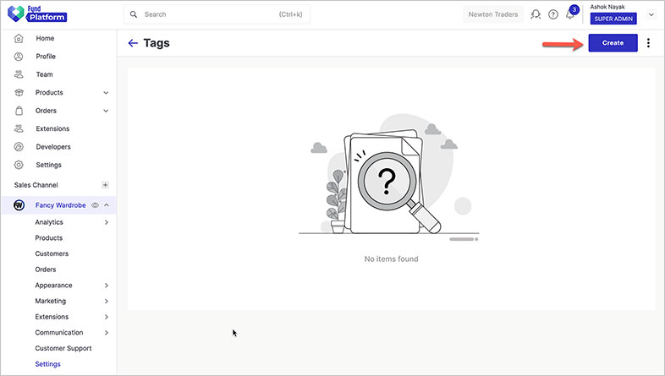Open the Developers menu item

(53, 147)
